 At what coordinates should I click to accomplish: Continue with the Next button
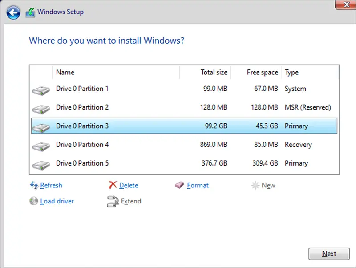click(x=329, y=254)
